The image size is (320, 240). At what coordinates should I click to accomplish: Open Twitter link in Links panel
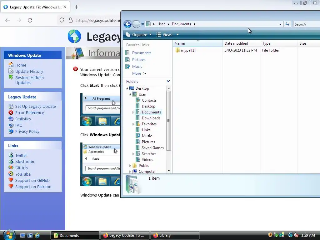21,155
